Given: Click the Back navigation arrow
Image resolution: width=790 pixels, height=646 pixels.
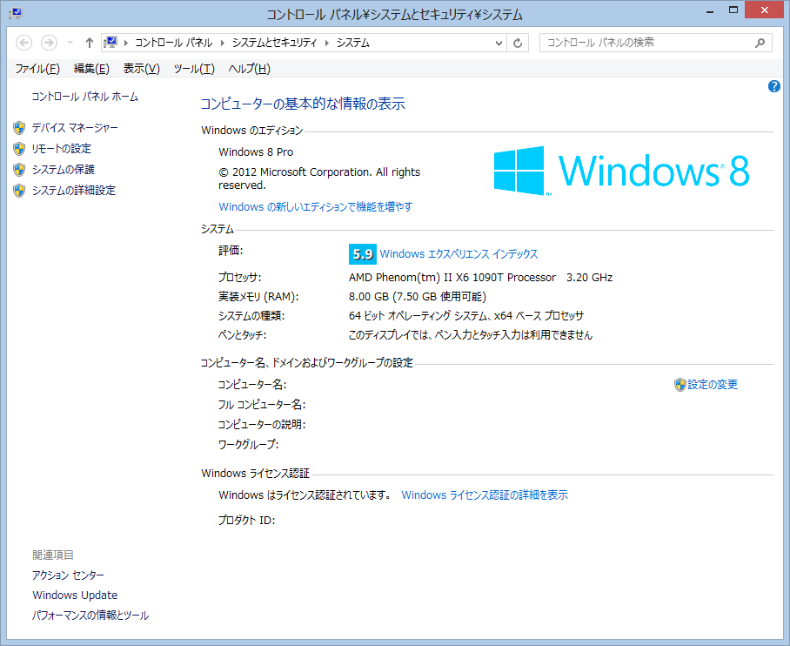Looking at the screenshot, I should pos(23,43).
